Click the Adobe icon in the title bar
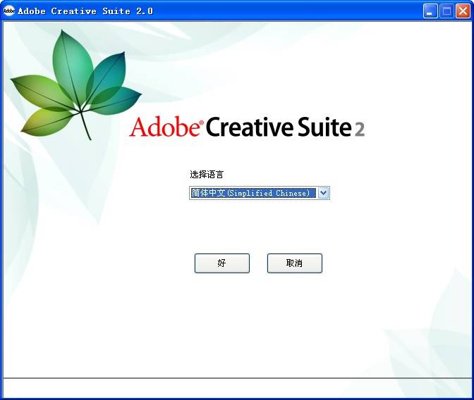 point(9,11)
